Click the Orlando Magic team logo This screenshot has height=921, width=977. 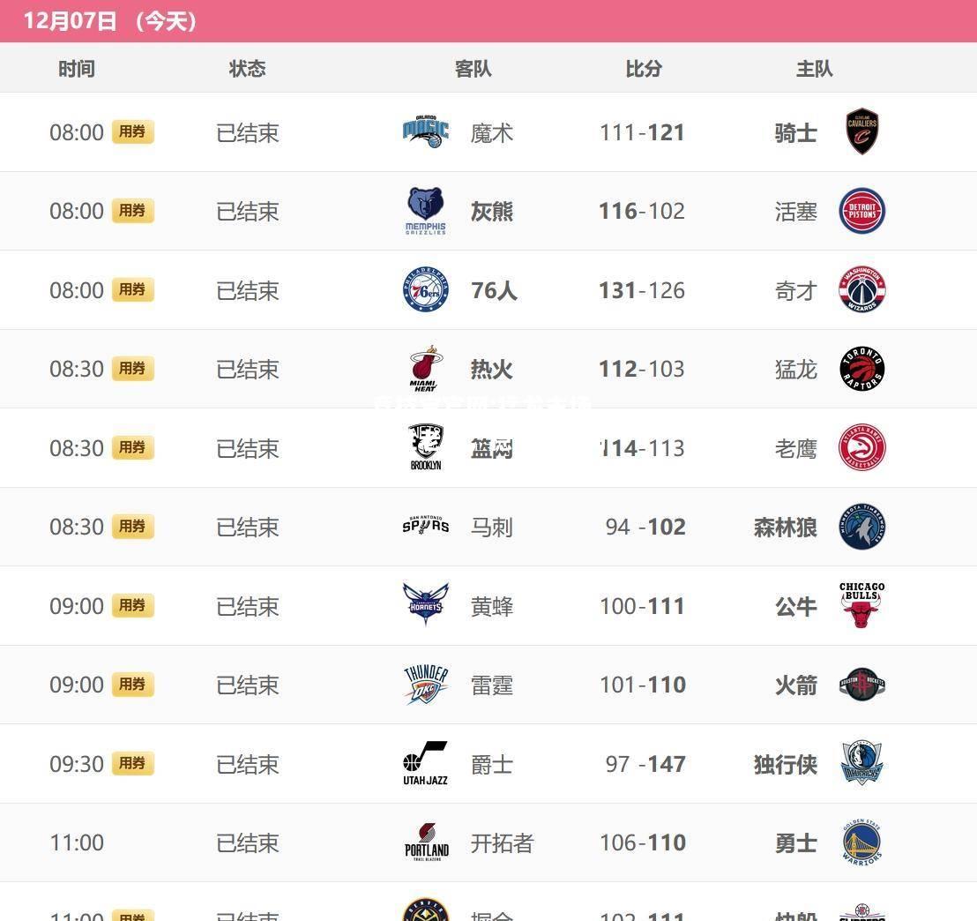[426, 131]
